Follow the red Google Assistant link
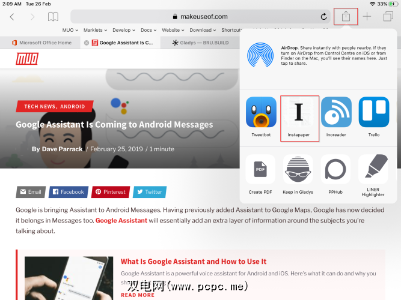This screenshot has width=401, height=300. 121,220
